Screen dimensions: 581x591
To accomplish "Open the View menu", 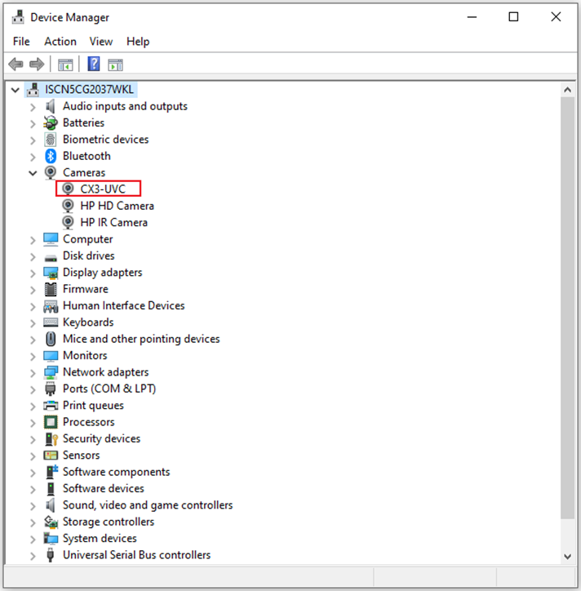I will tap(101, 42).
